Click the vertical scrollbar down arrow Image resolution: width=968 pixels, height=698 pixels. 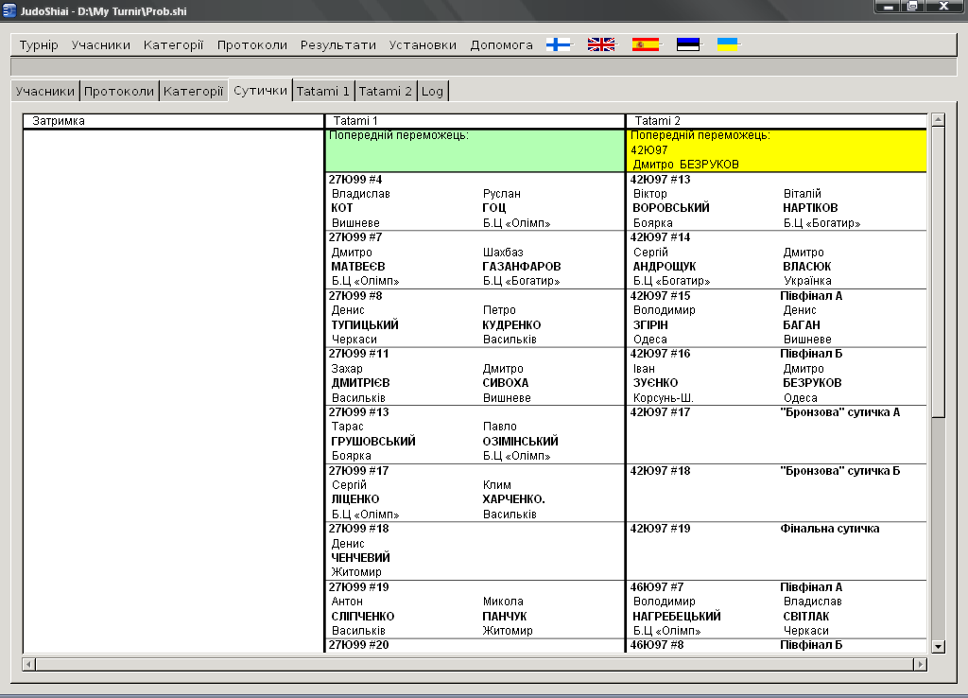[x=938, y=646]
